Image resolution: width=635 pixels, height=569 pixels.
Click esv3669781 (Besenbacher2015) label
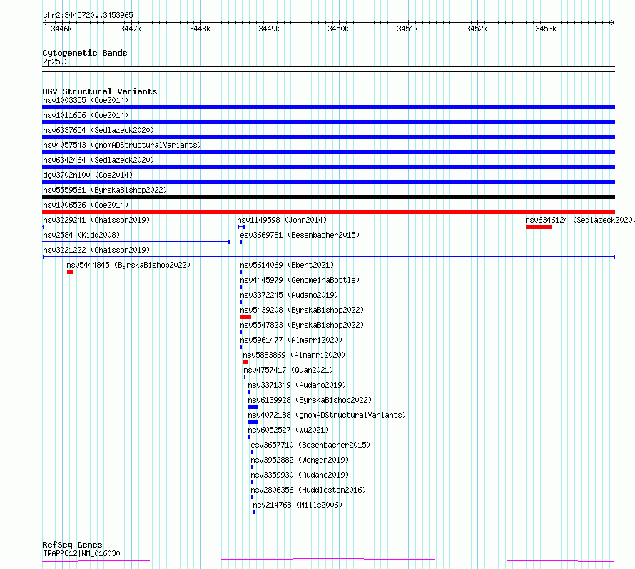[300, 235]
